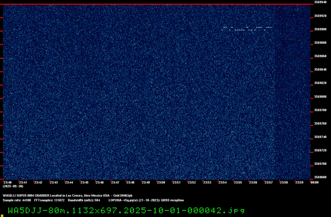
Task: Click the 3569700 frequency label
Action: tap(320, 164)
